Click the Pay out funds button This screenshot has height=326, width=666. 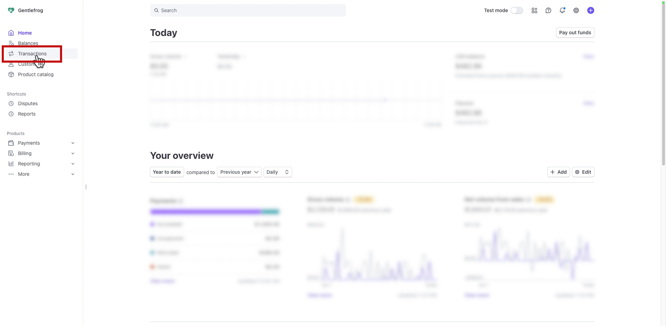575,33
